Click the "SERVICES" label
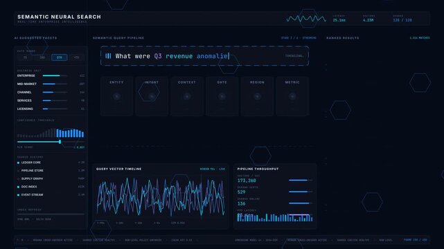The width and height of the screenshot is (444, 249). (x=24, y=100)
